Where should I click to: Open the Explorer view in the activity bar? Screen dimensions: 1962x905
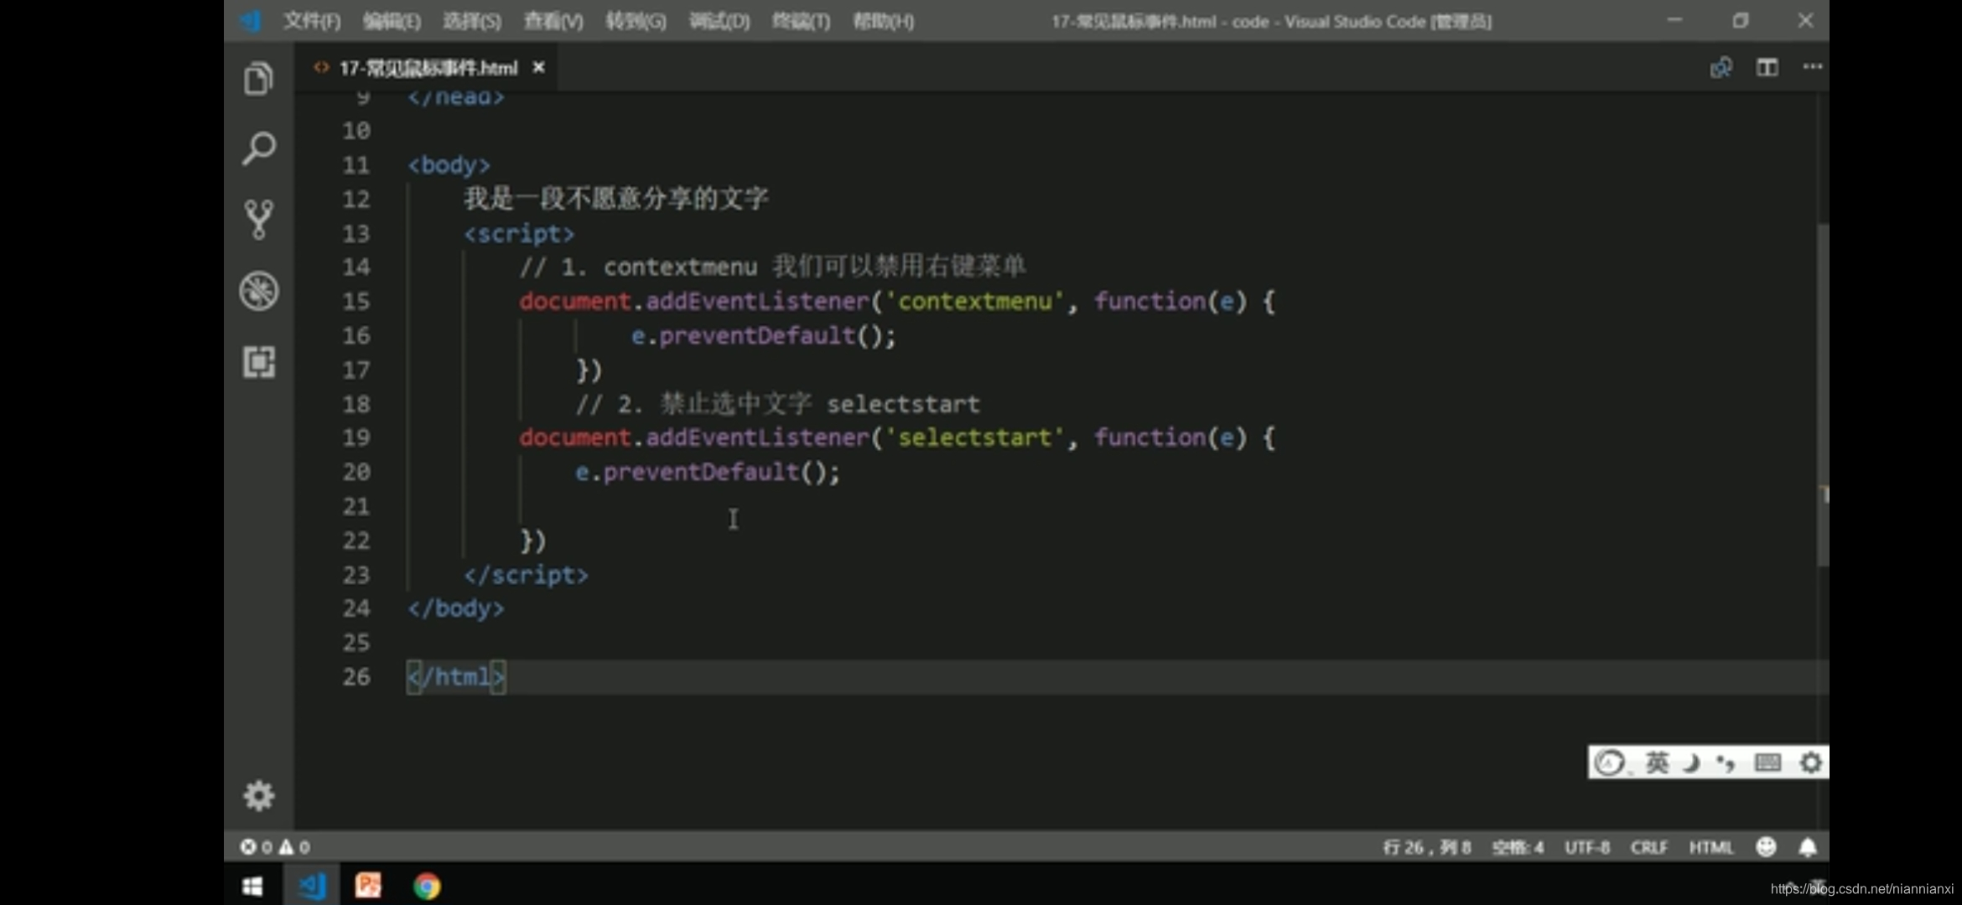[x=258, y=79]
